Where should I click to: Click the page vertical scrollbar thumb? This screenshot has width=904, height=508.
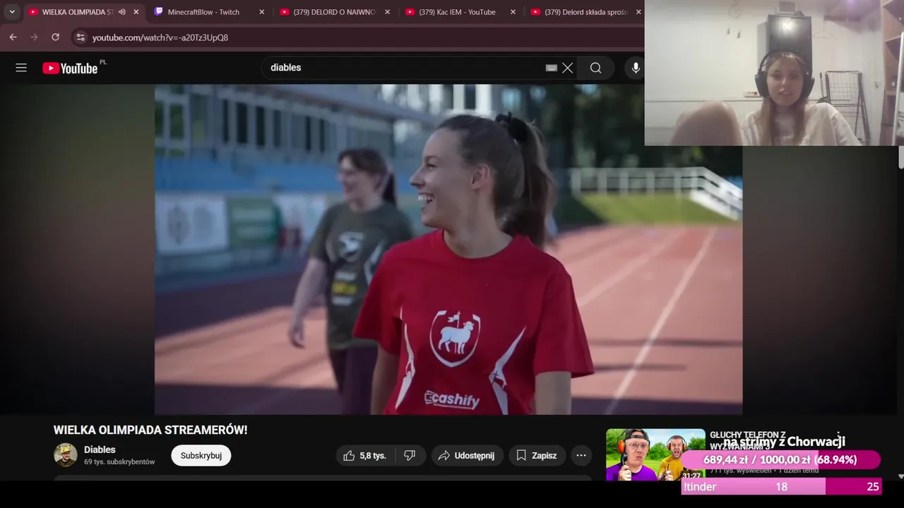[x=900, y=157]
